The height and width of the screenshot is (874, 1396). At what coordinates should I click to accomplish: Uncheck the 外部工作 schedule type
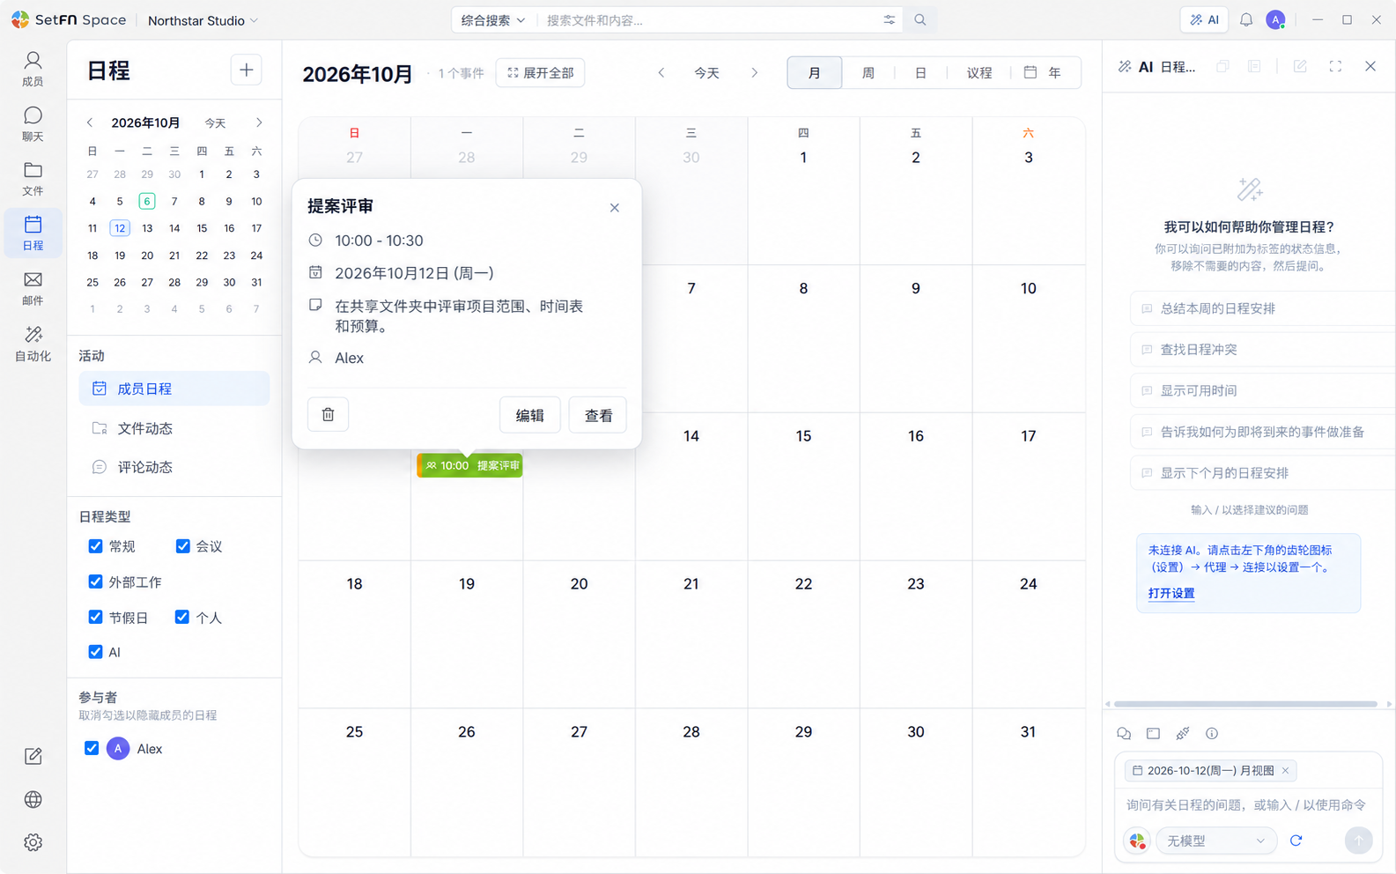[x=95, y=581]
